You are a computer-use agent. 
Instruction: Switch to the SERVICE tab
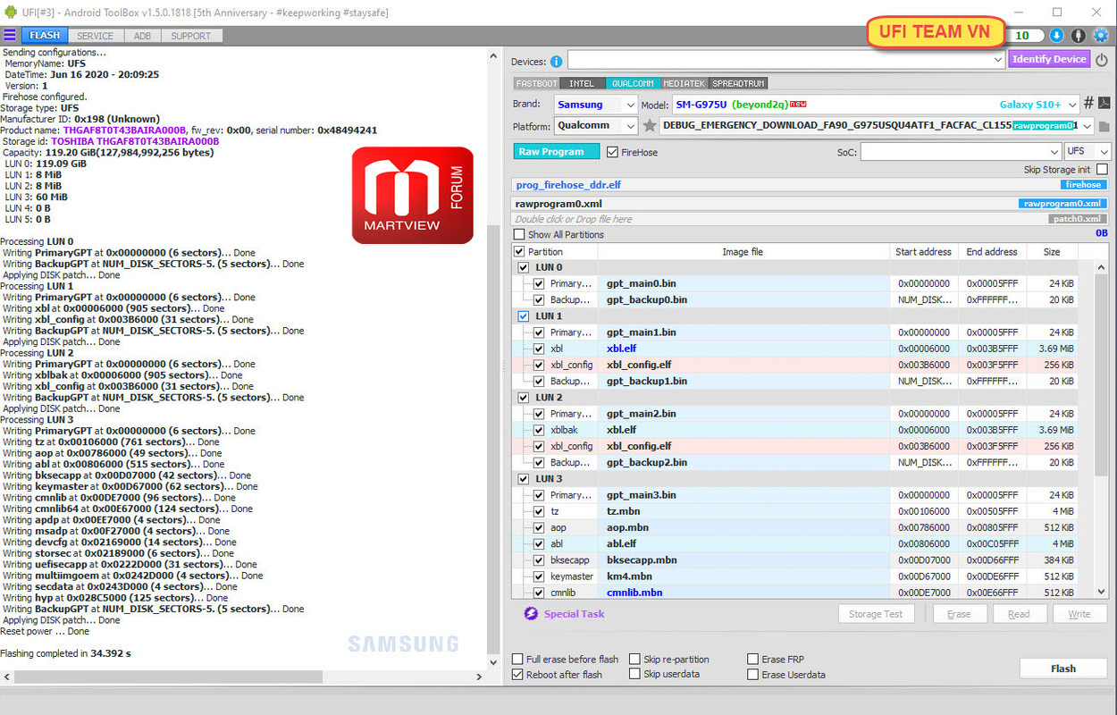click(x=96, y=36)
